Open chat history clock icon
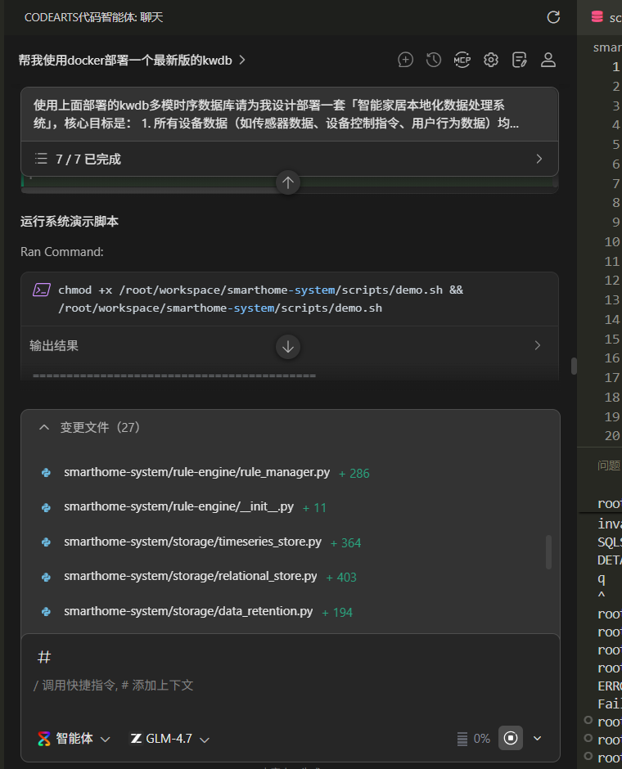Image resolution: width=622 pixels, height=769 pixels. coord(434,60)
